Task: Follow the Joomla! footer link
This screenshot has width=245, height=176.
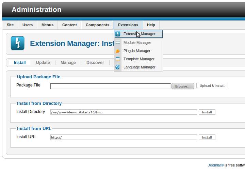Action: pos(215,165)
